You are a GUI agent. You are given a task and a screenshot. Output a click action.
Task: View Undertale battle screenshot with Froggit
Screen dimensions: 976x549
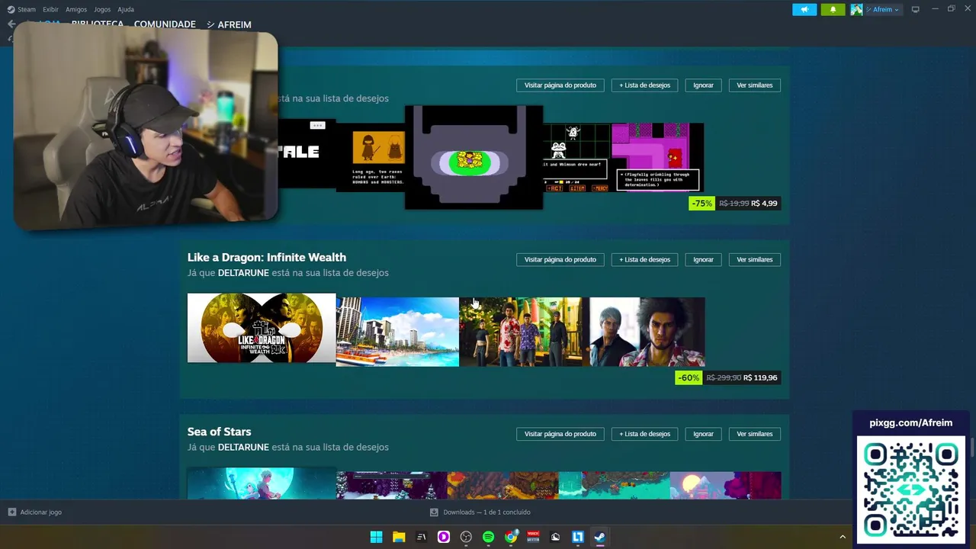pyautogui.click(x=576, y=158)
